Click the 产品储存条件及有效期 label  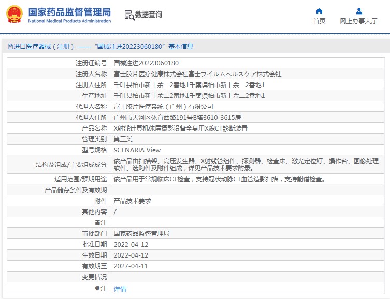[76, 190]
